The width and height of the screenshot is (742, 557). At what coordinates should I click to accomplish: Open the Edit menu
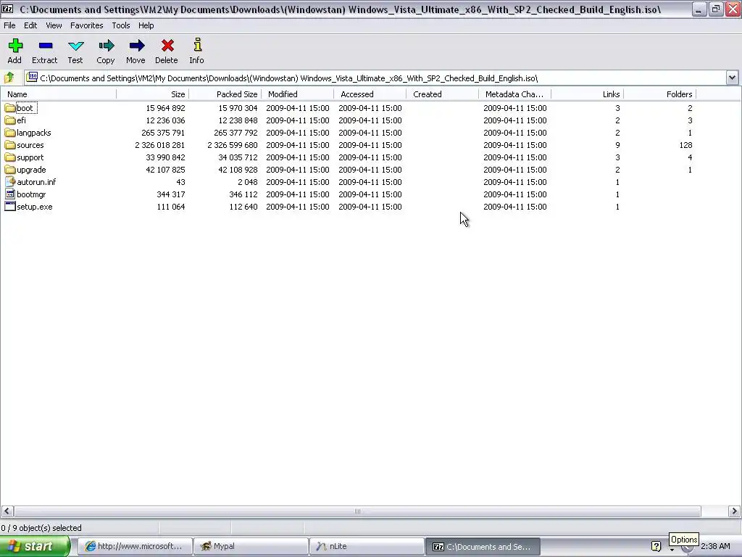(x=30, y=25)
